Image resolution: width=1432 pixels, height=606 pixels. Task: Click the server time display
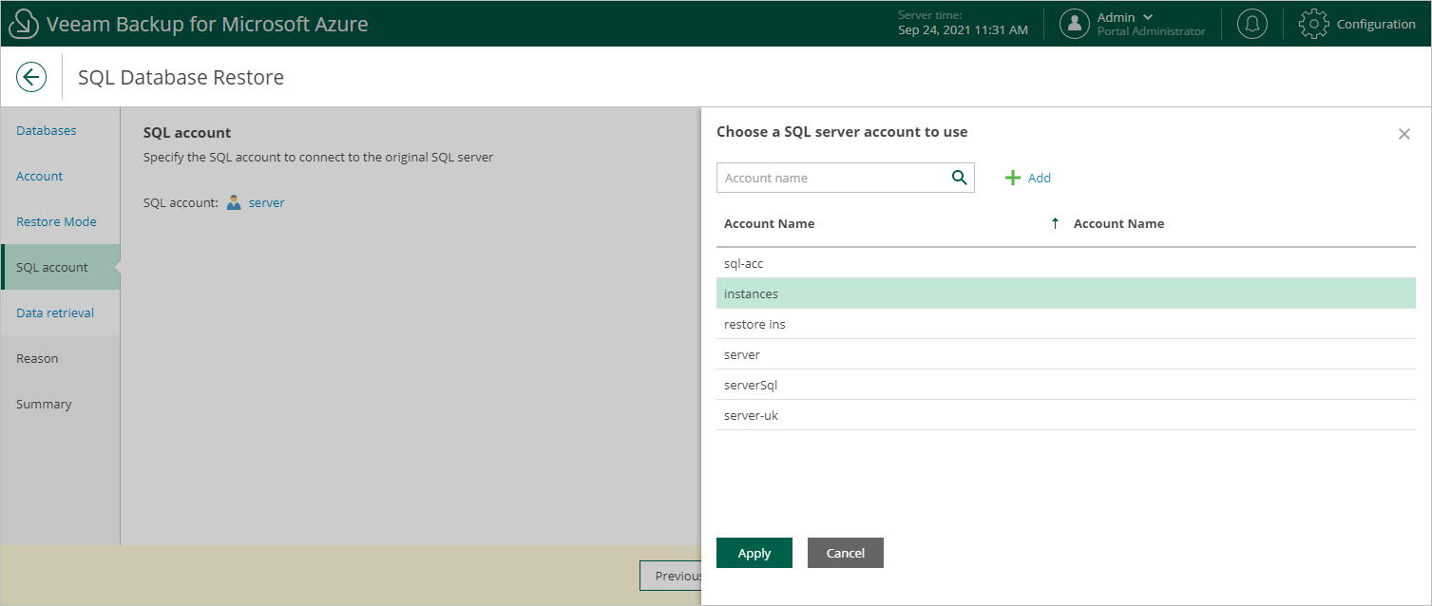(x=963, y=24)
